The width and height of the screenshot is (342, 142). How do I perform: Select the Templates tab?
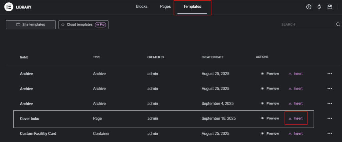point(192,7)
